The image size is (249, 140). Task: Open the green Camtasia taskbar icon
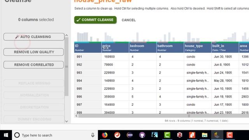167,135
